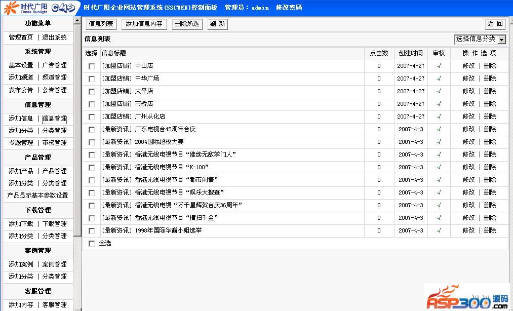
Task: Click the 创建时间 column header
Action: coord(411,53)
